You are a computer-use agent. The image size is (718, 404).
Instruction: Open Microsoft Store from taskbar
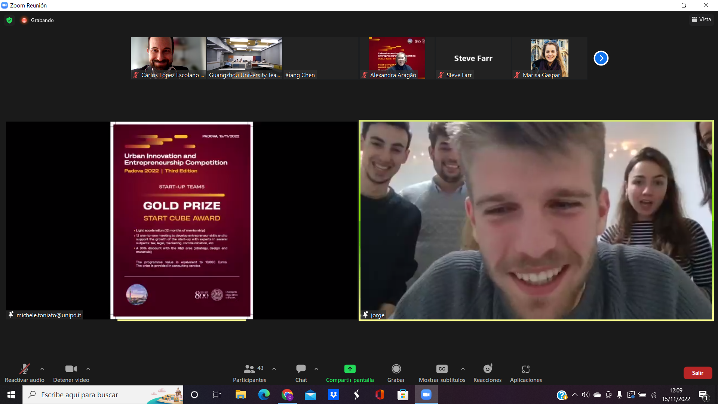pyautogui.click(x=403, y=395)
